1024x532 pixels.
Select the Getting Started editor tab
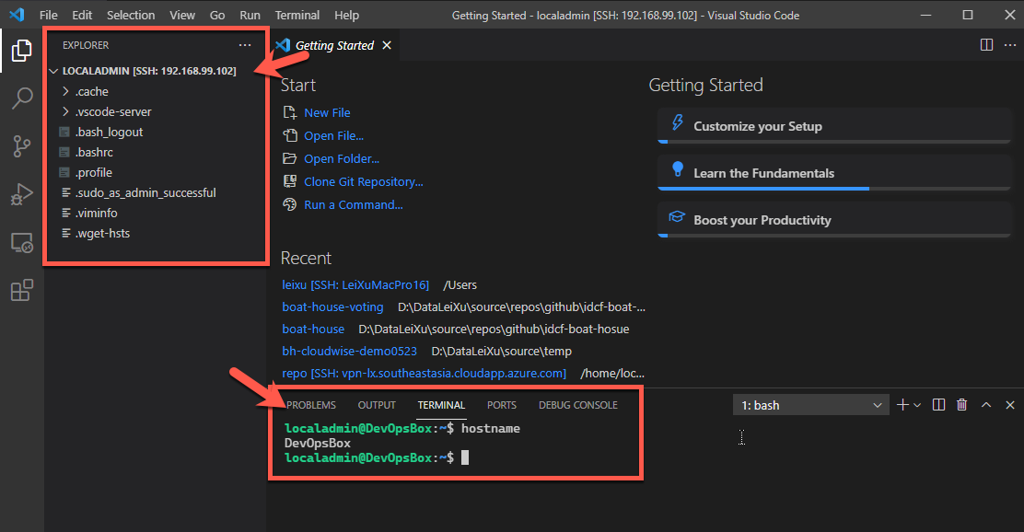(x=334, y=45)
